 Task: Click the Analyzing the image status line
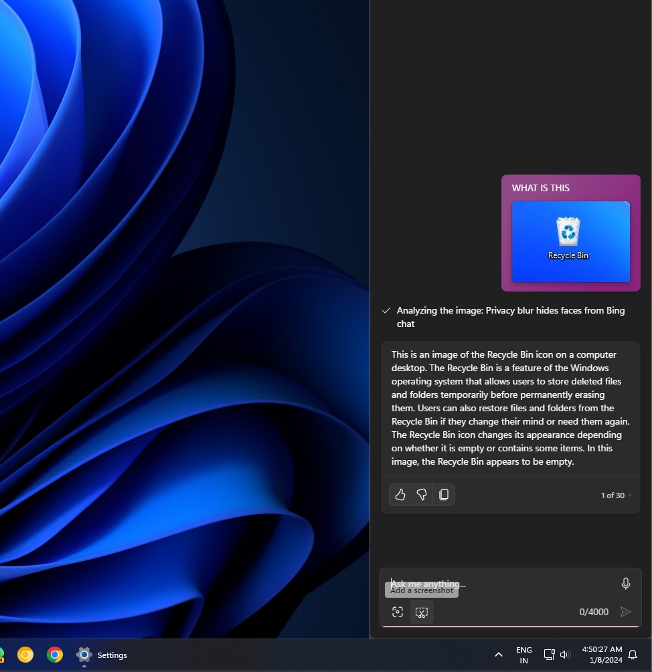(x=511, y=316)
